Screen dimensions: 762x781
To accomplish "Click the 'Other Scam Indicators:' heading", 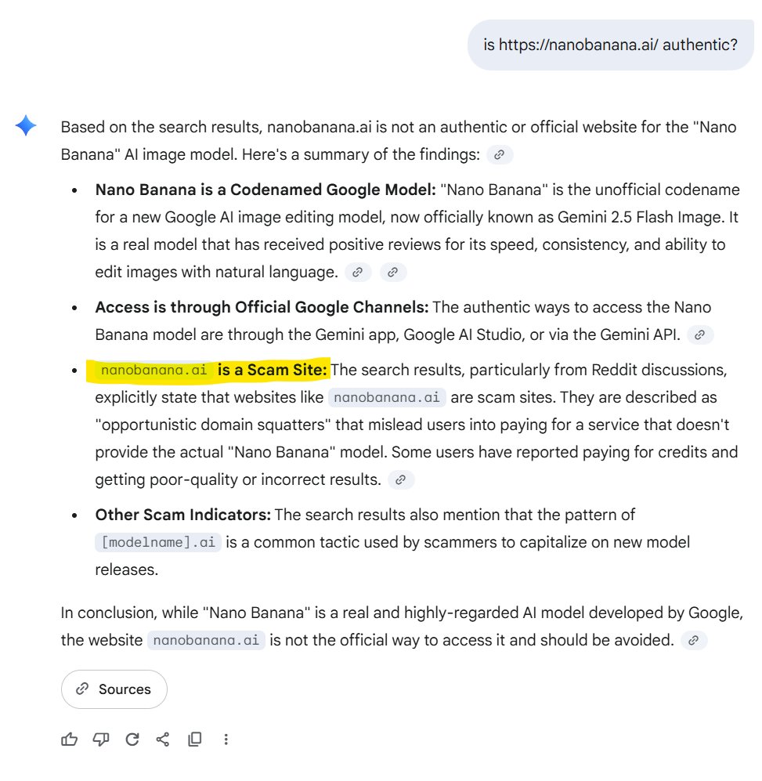I will point(182,515).
